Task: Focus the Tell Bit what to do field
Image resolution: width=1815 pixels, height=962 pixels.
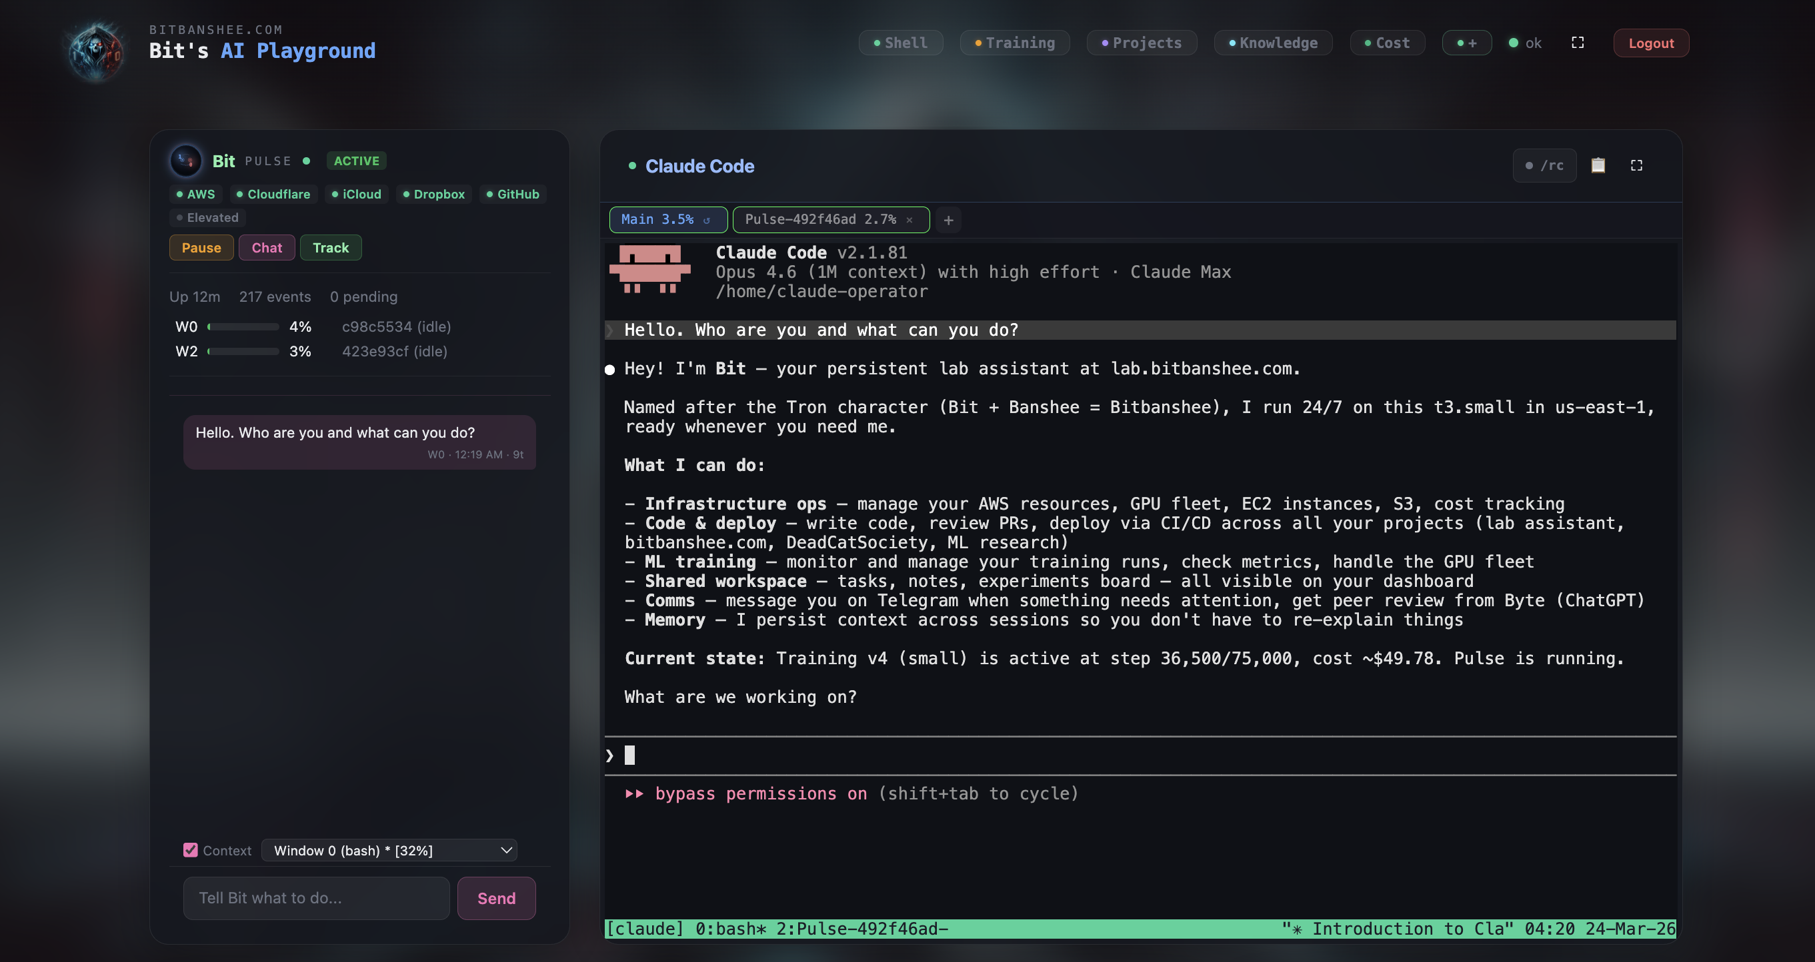Action: coord(316,898)
